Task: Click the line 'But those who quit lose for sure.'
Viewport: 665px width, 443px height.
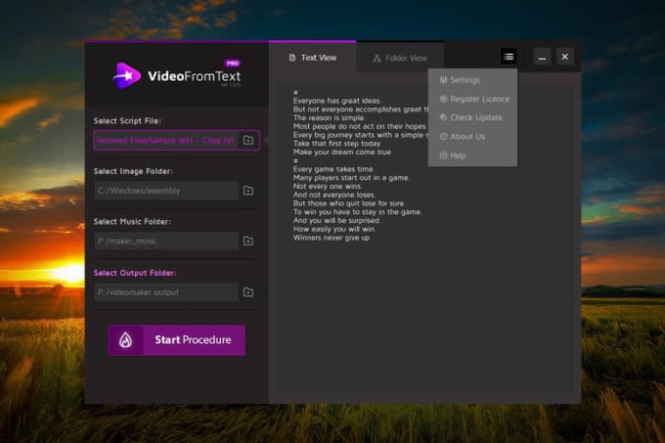Action: [x=349, y=203]
